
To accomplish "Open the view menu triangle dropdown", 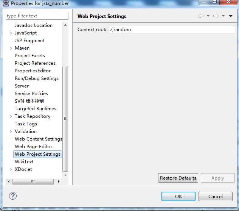I will pyautogui.click(x=231, y=16).
